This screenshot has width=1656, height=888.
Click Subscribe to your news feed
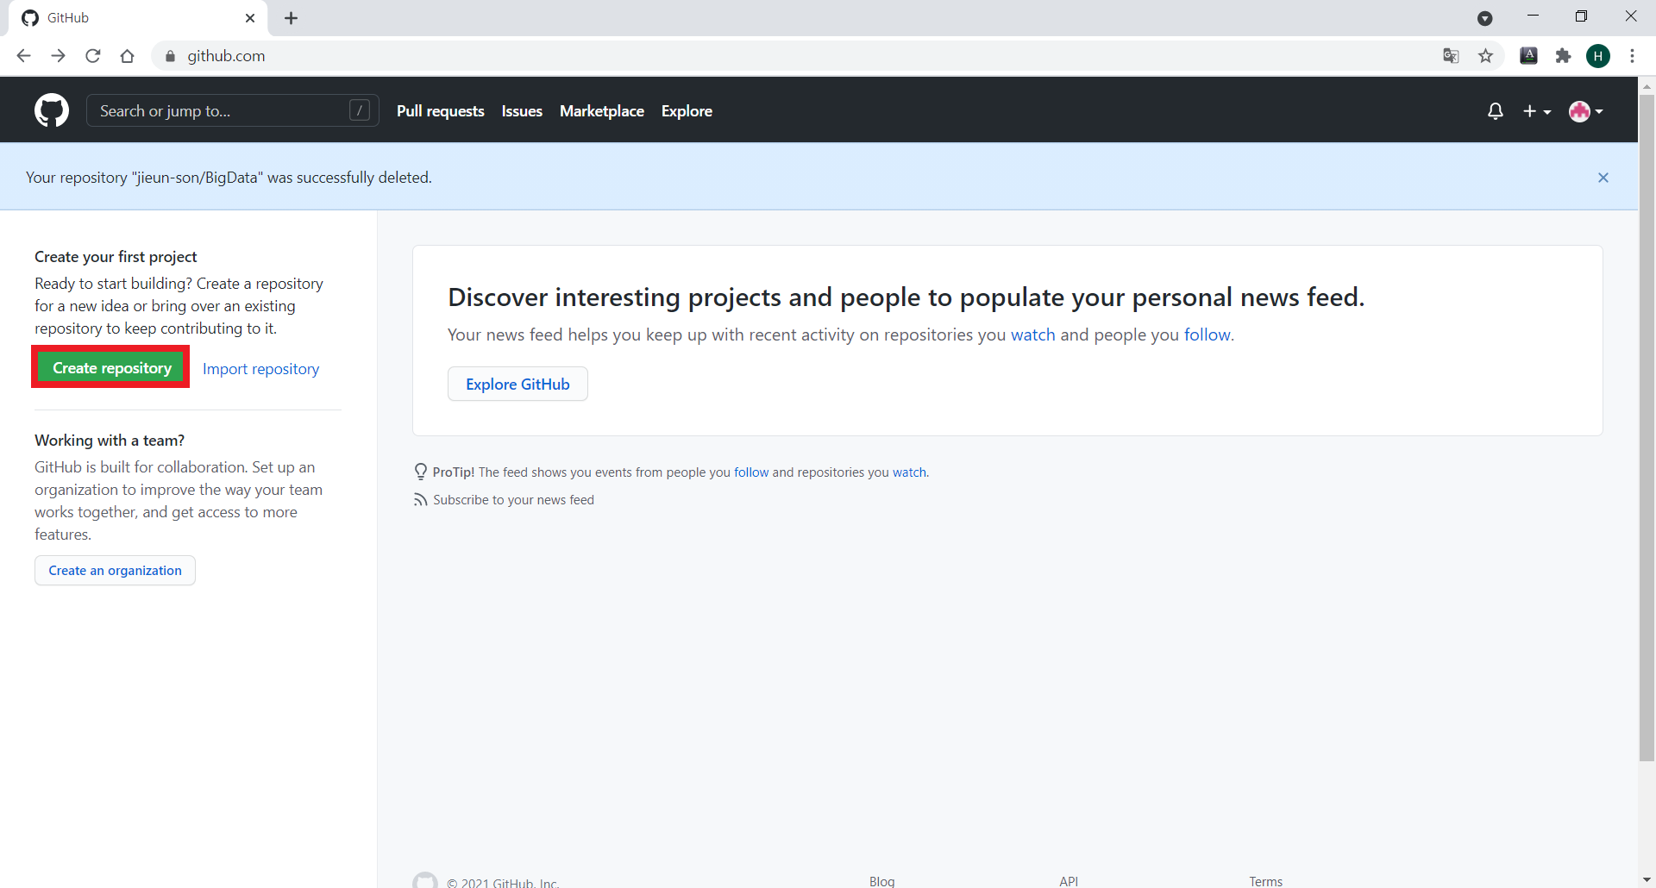(x=513, y=500)
